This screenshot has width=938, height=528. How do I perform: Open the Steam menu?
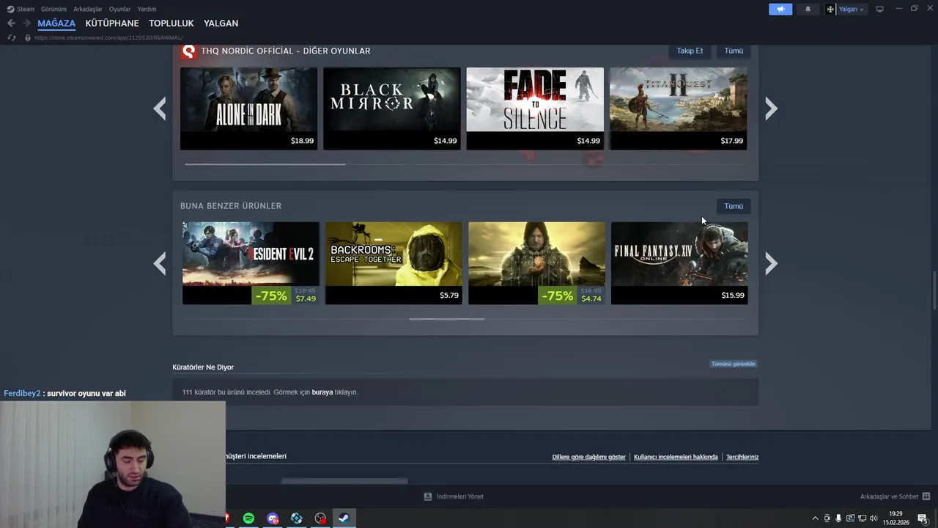pos(21,9)
